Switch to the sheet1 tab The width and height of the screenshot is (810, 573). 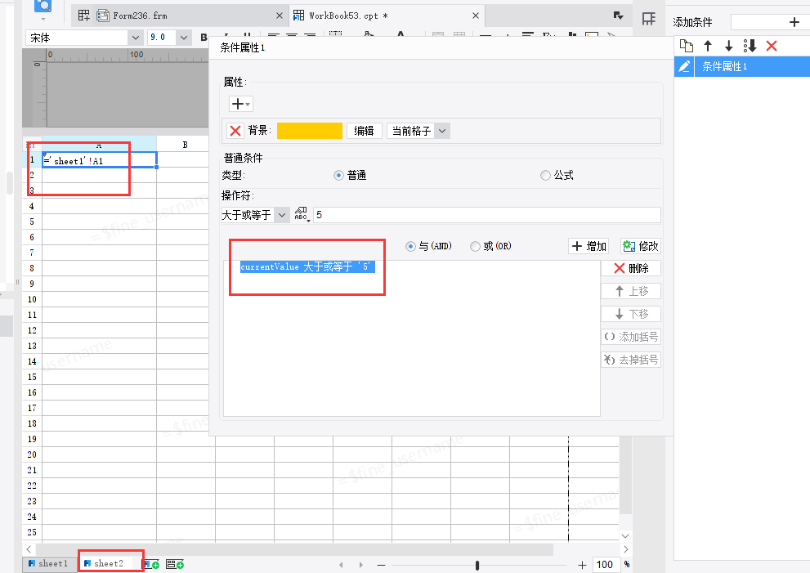coord(48,563)
